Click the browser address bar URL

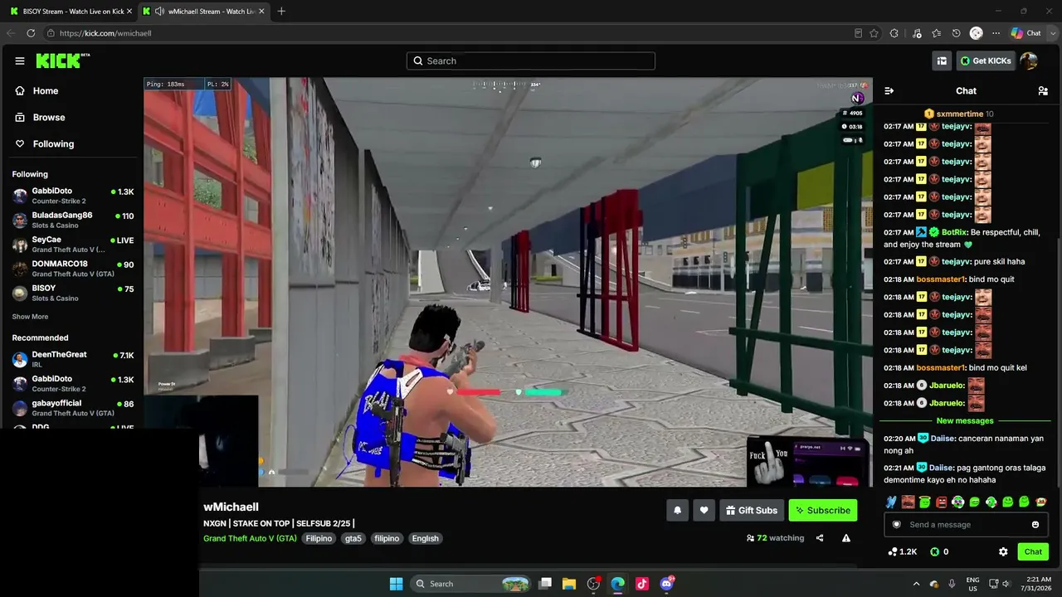(x=105, y=33)
